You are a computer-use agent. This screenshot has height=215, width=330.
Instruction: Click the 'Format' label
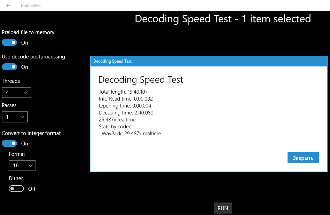click(17, 154)
